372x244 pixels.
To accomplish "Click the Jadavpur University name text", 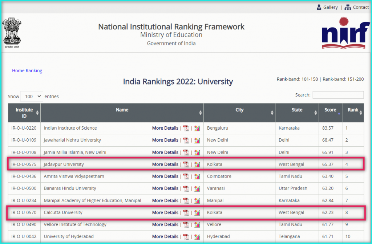I will (64, 164).
